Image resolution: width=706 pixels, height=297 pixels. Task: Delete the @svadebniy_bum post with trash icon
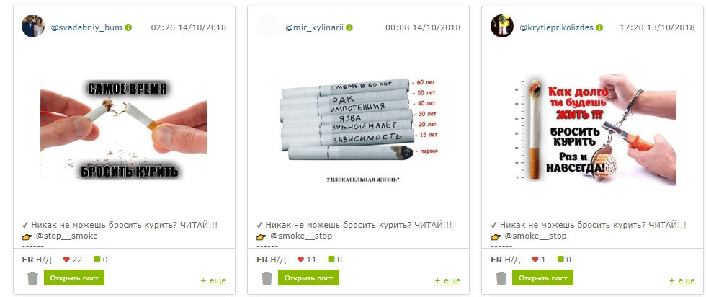[32, 278]
